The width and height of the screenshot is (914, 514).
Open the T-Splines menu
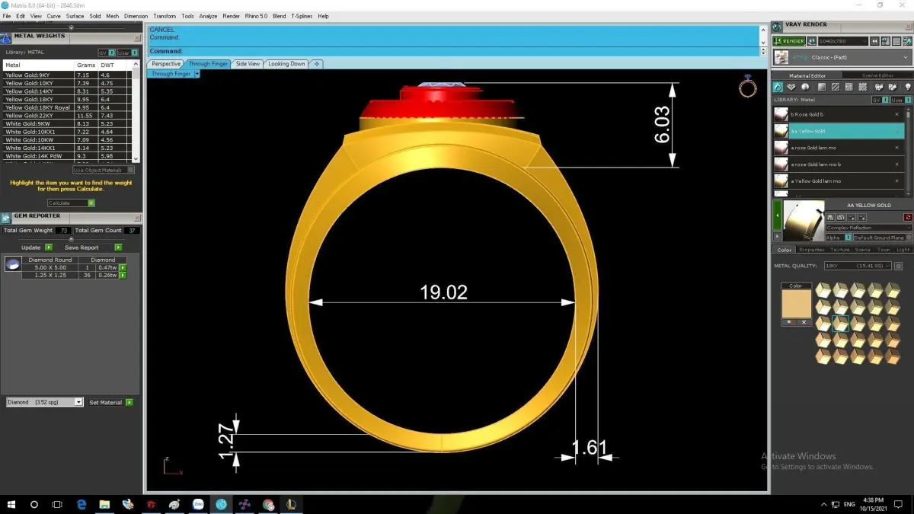(x=302, y=16)
